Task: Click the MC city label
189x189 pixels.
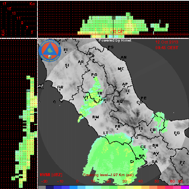Action: coord(121,69)
